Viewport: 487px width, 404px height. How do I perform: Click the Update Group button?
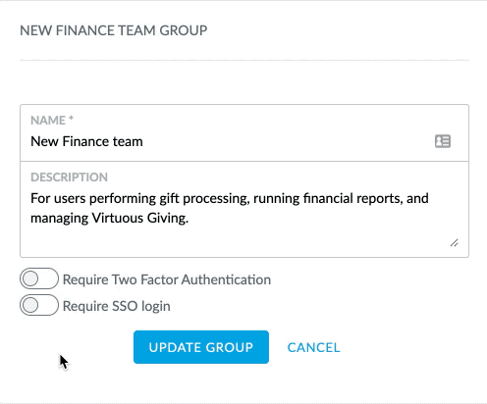coord(201,347)
